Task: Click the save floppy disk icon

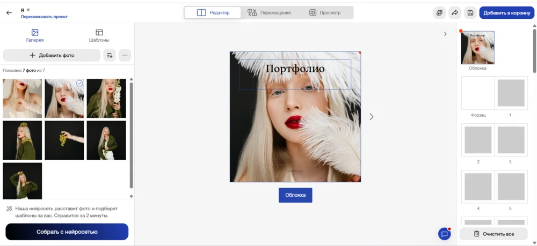Action: 470,13
